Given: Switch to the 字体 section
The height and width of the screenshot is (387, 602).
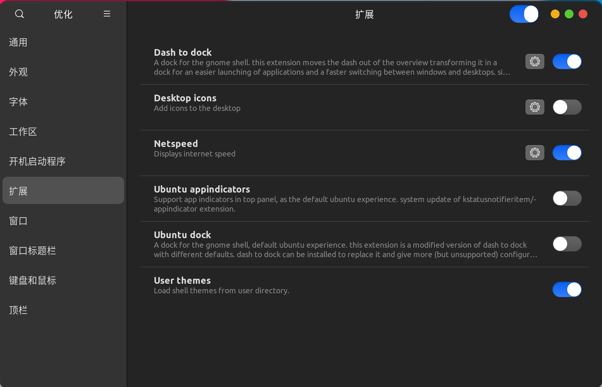Looking at the screenshot, I should 18,102.
